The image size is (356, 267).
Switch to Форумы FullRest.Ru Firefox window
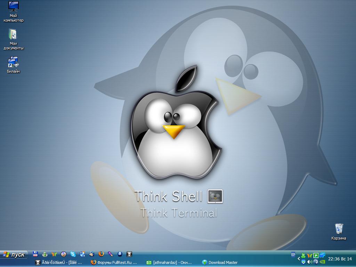(x=114, y=262)
